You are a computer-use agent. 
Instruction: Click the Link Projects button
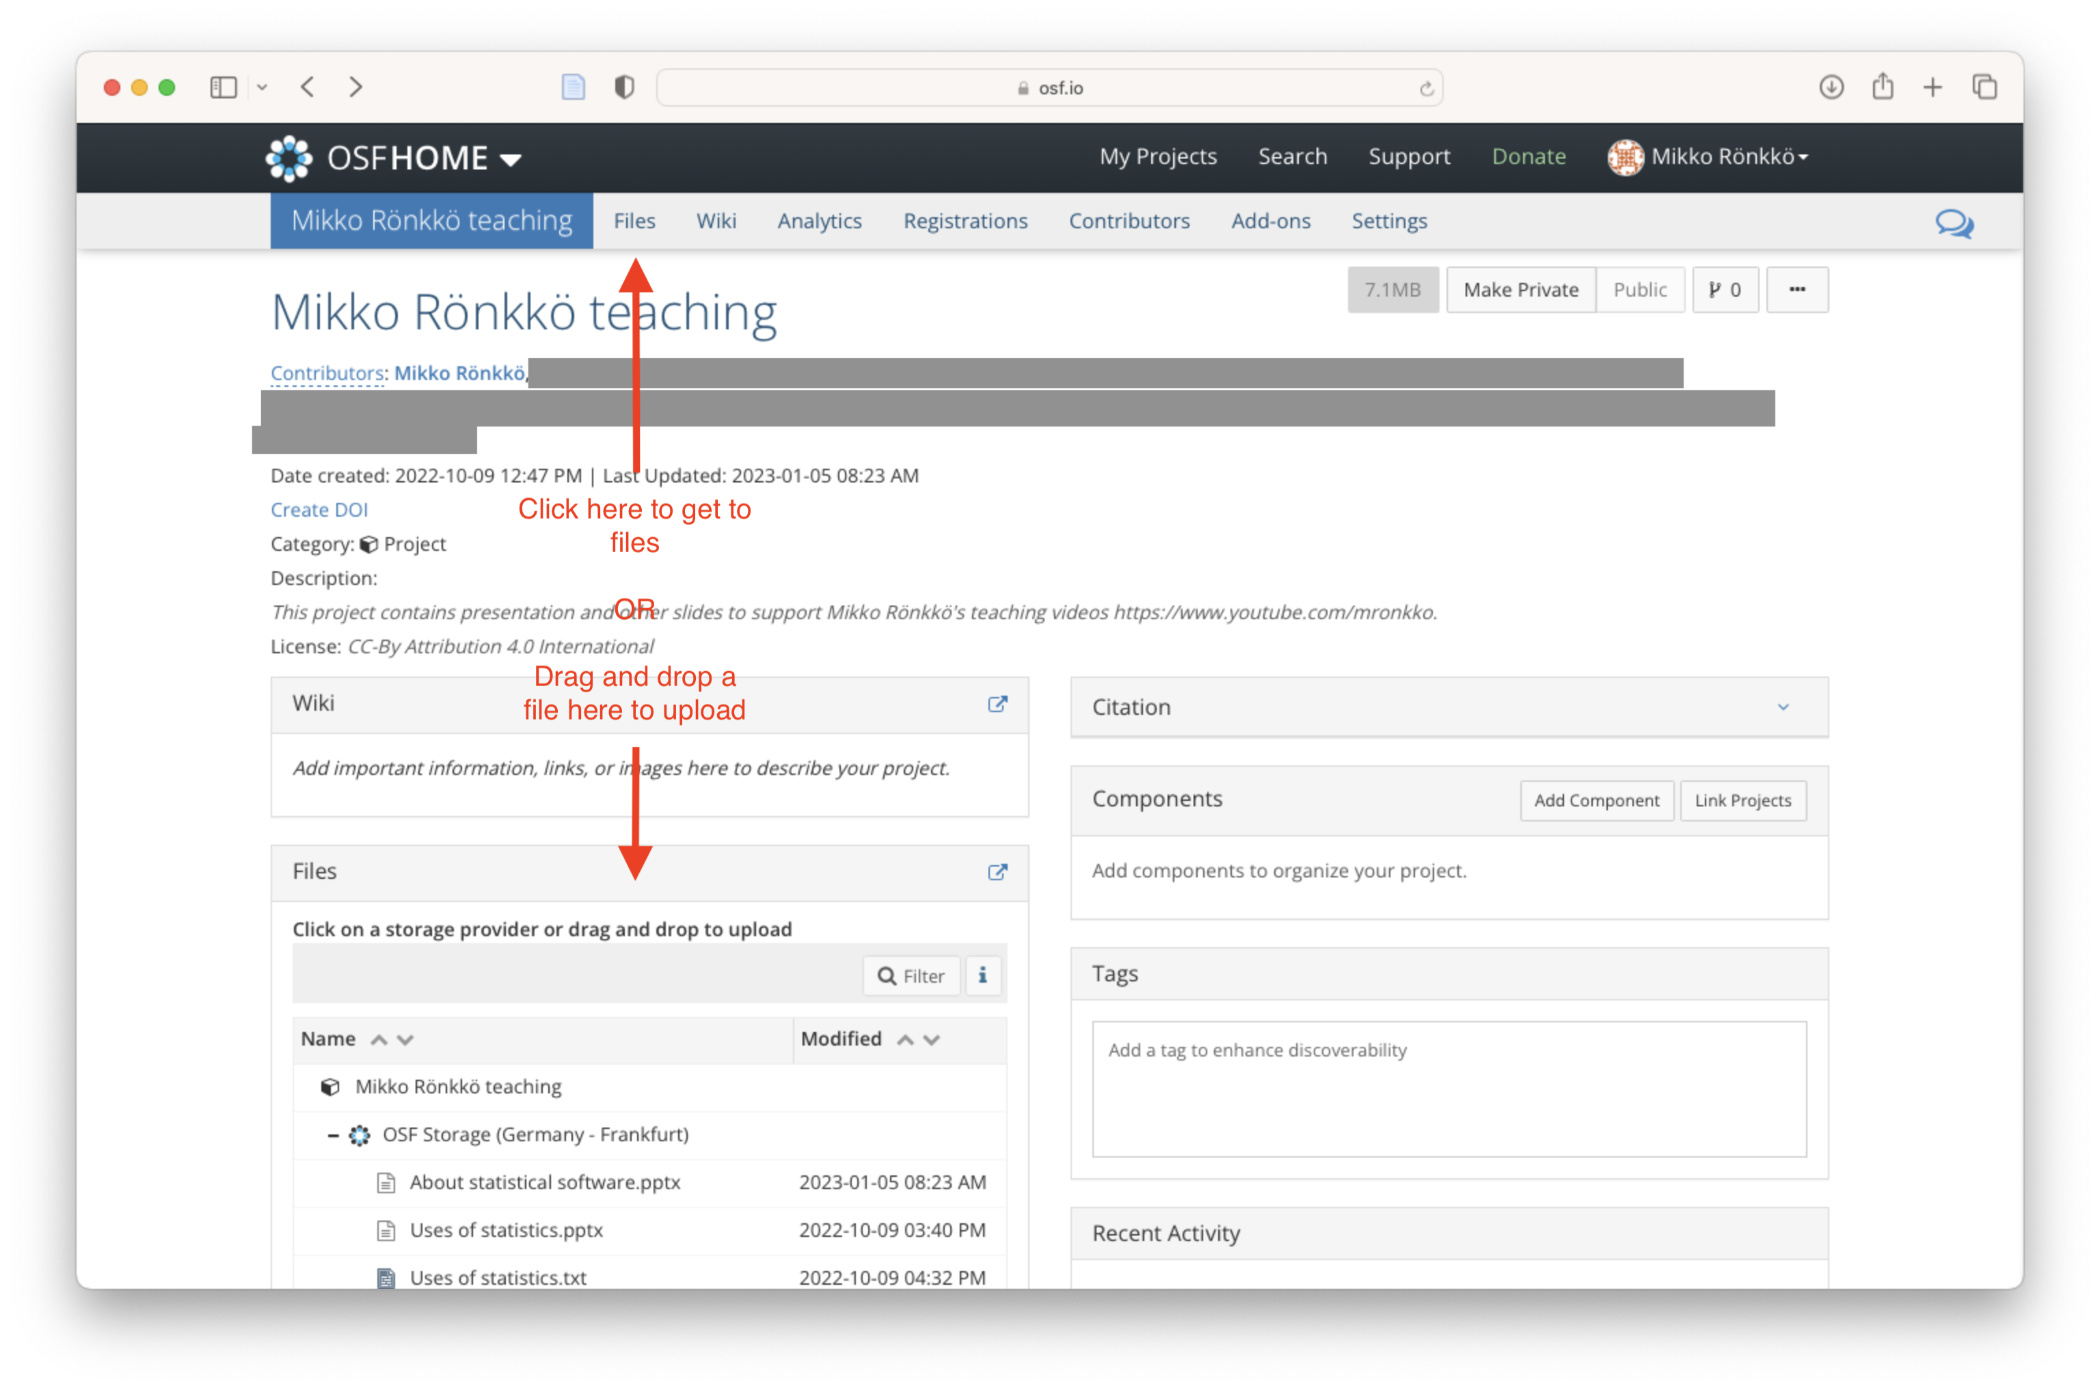tap(1742, 800)
